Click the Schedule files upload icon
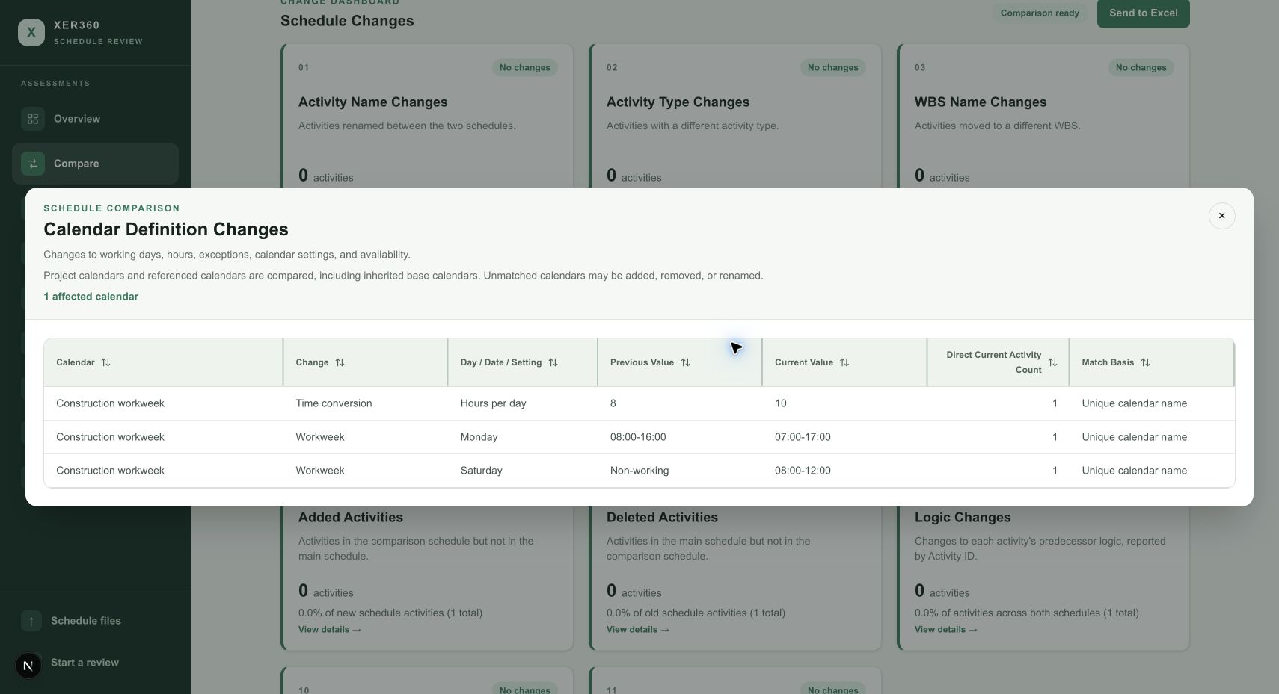Image resolution: width=1279 pixels, height=694 pixels. [x=31, y=621]
